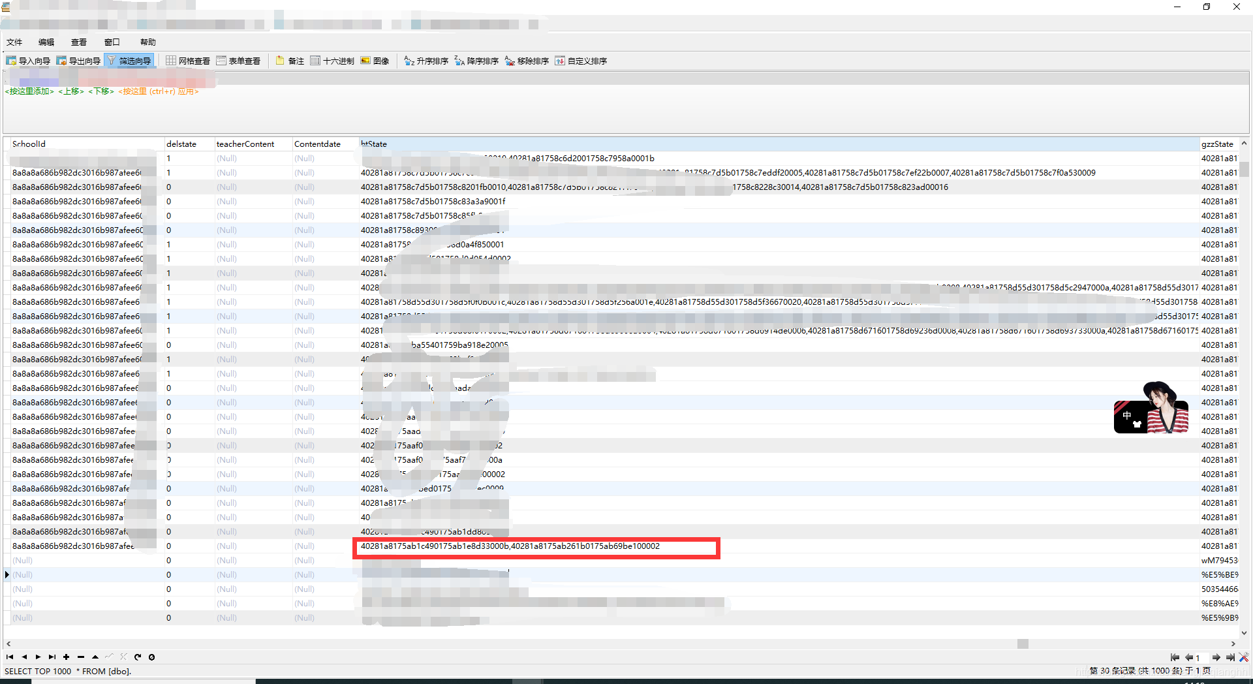Refresh the table data
The height and width of the screenshot is (684, 1253).
click(x=138, y=657)
